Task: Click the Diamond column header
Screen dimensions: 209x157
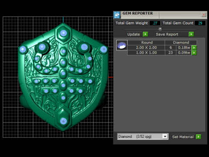Action: pos(181,42)
